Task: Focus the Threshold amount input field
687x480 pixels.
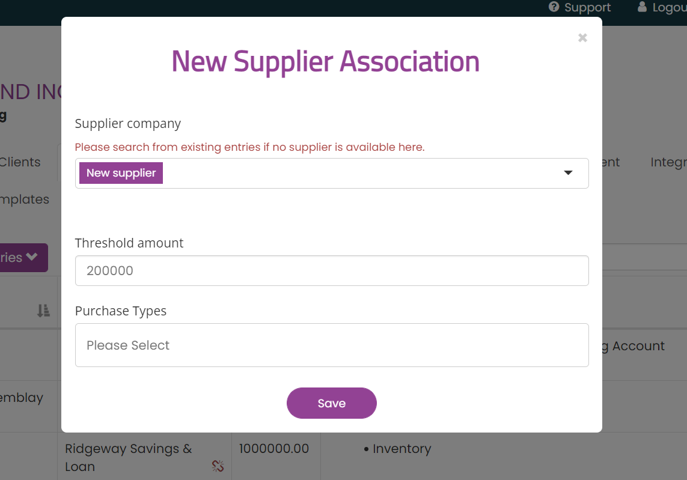Action: click(x=332, y=271)
